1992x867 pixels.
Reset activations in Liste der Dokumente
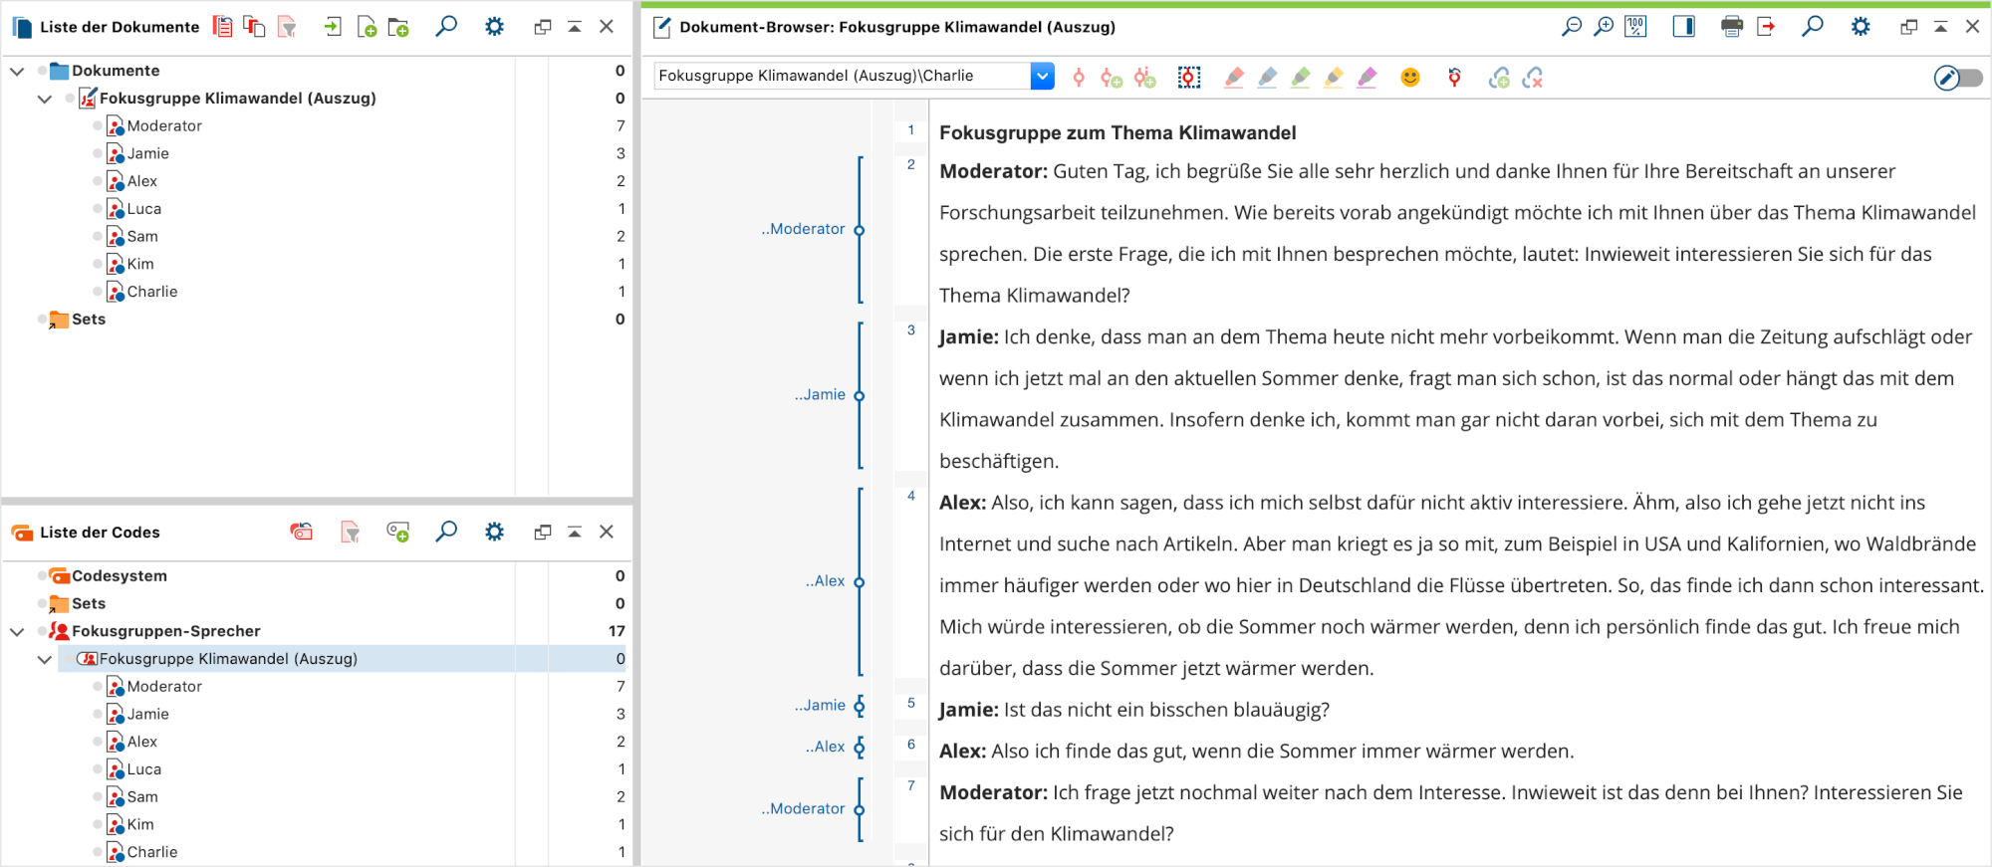(223, 27)
